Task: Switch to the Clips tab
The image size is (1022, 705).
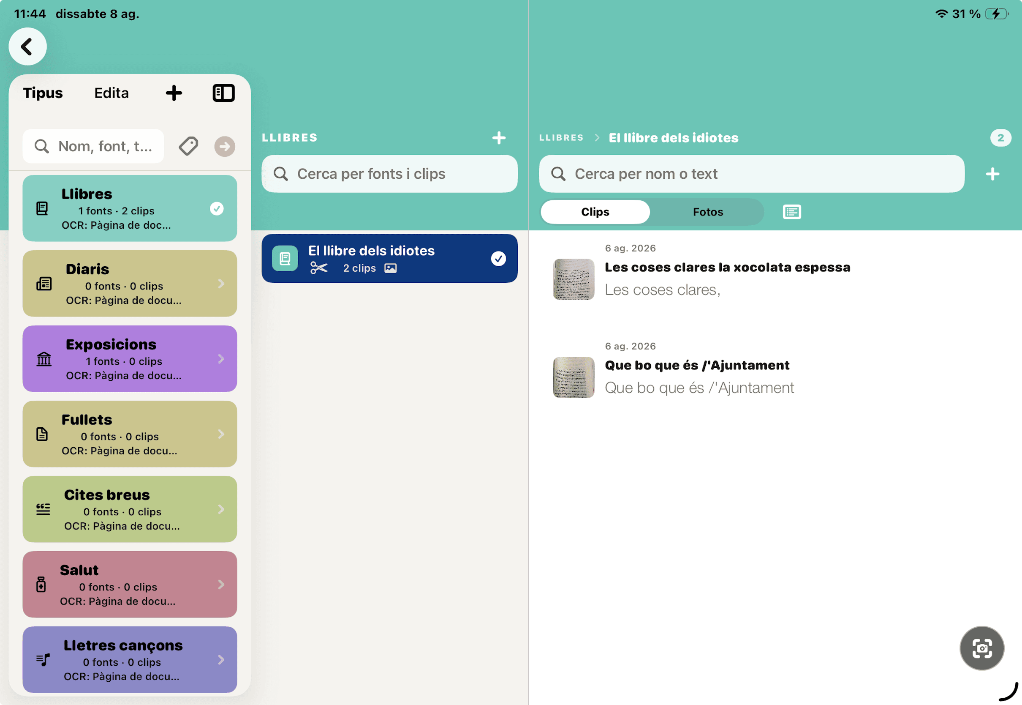Action: point(595,212)
